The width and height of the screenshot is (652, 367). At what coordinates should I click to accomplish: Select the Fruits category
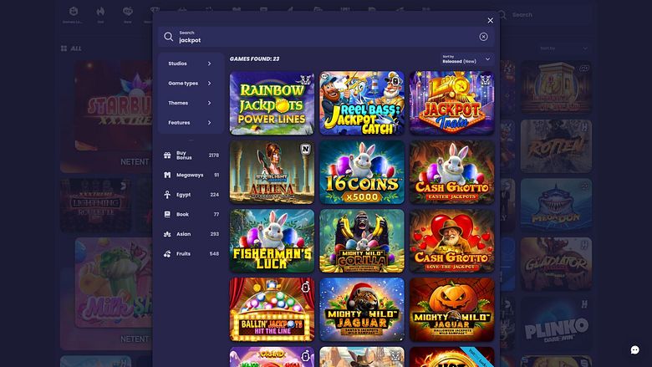pos(191,253)
